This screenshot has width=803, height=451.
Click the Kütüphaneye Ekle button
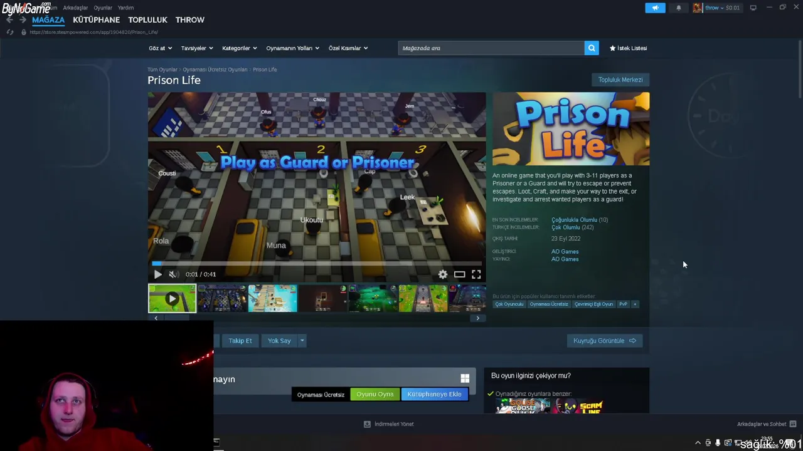coord(434,394)
